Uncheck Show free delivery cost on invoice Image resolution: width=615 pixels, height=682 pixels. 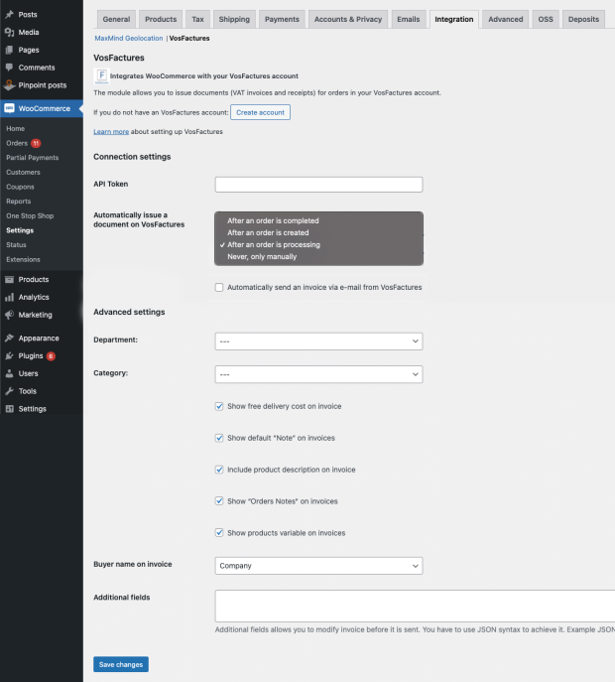click(x=219, y=406)
